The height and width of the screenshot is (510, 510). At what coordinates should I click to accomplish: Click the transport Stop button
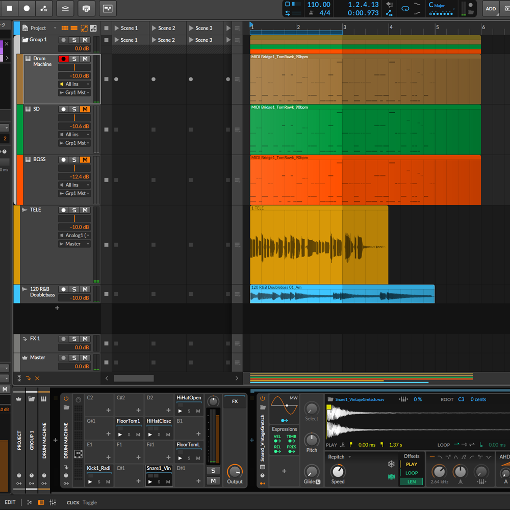9,9
